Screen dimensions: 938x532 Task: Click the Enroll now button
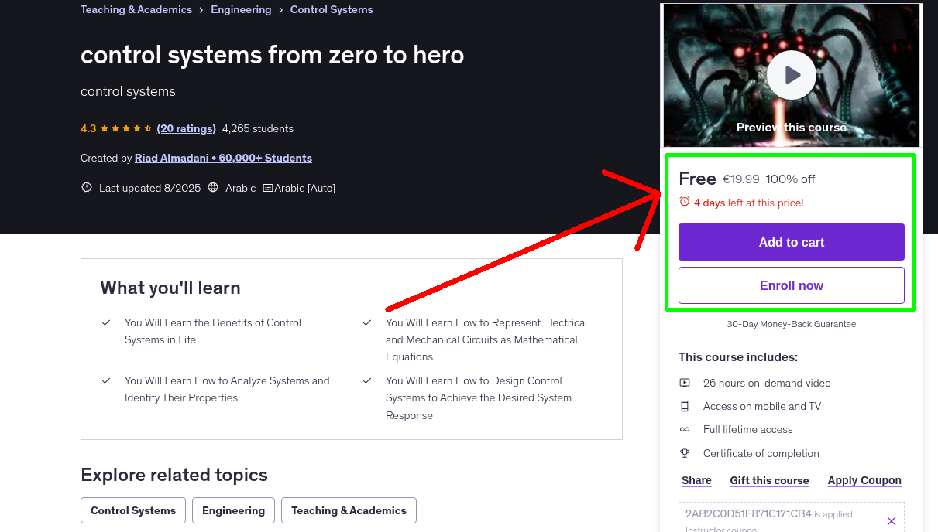[x=791, y=285]
